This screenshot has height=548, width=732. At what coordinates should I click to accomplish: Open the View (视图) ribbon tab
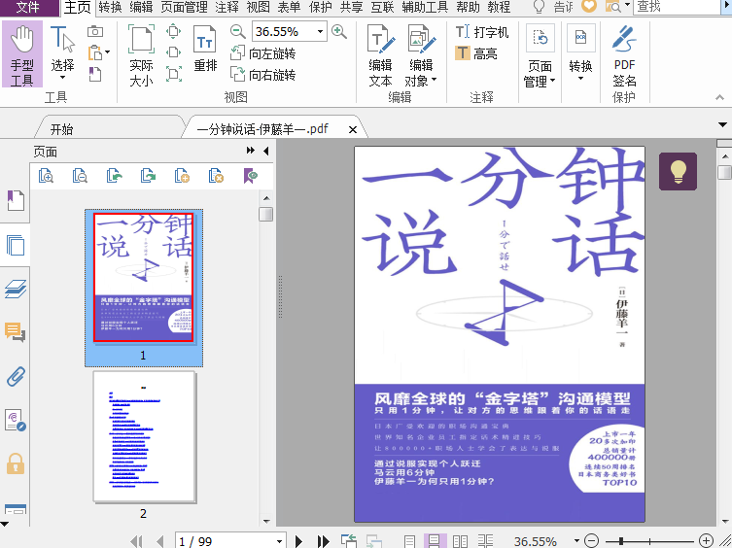click(x=259, y=7)
